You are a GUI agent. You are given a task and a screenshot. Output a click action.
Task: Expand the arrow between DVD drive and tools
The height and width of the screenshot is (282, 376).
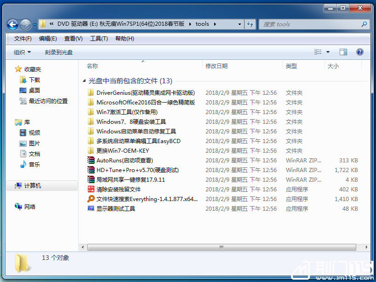190,24
